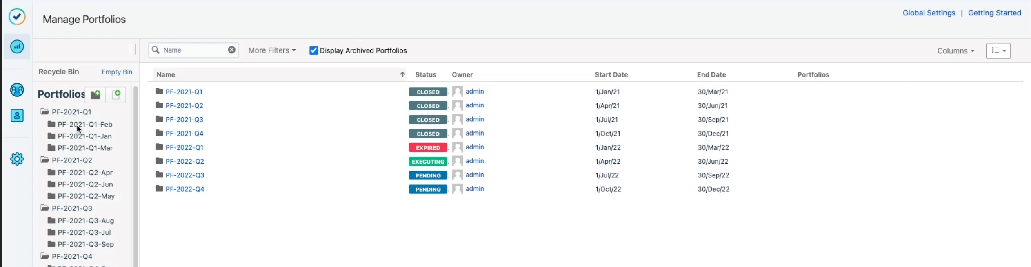Screen dimensions: 1031x267
Task: Open the More Filters dropdown
Action: click(x=272, y=50)
